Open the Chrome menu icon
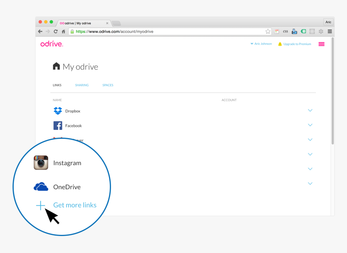Screen dimensions: 347x253 coord(330,31)
